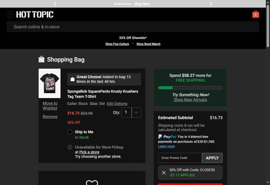Click the APPLY promo code button
This screenshot has width=270, height=185.
click(x=212, y=158)
